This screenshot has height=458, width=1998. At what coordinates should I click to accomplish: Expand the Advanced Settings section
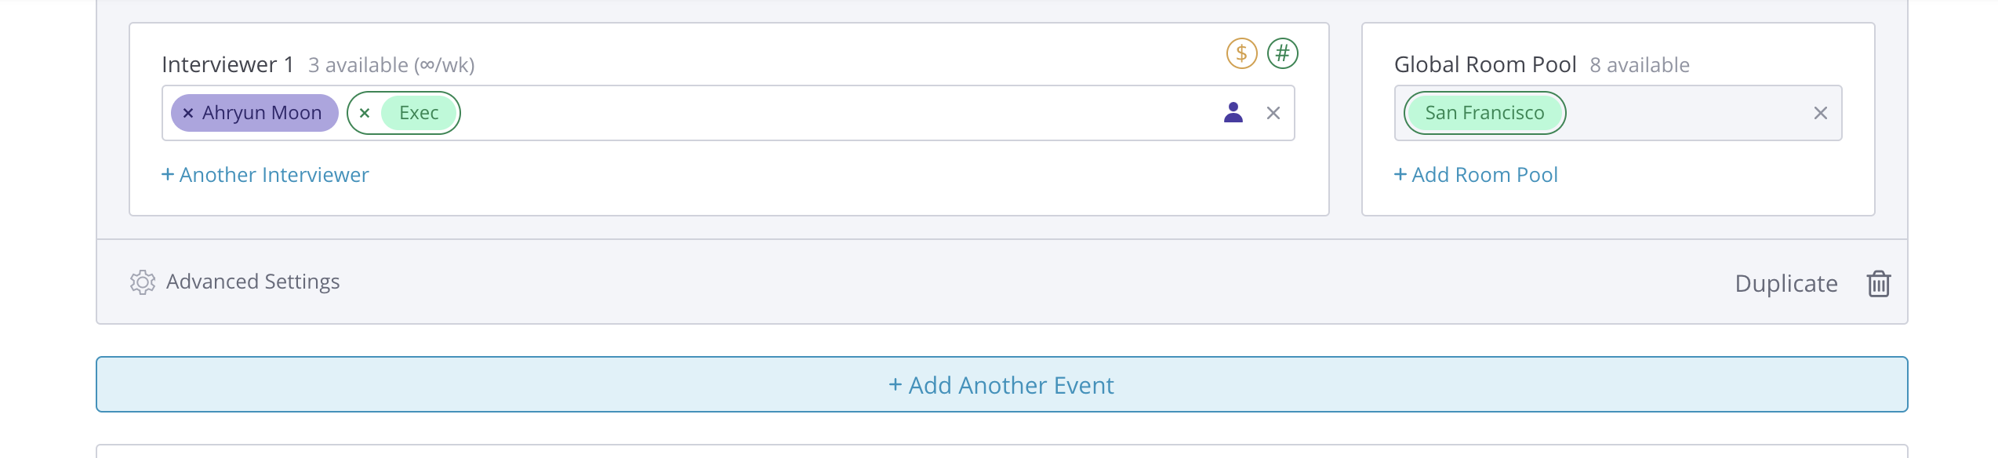[x=252, y=282]
